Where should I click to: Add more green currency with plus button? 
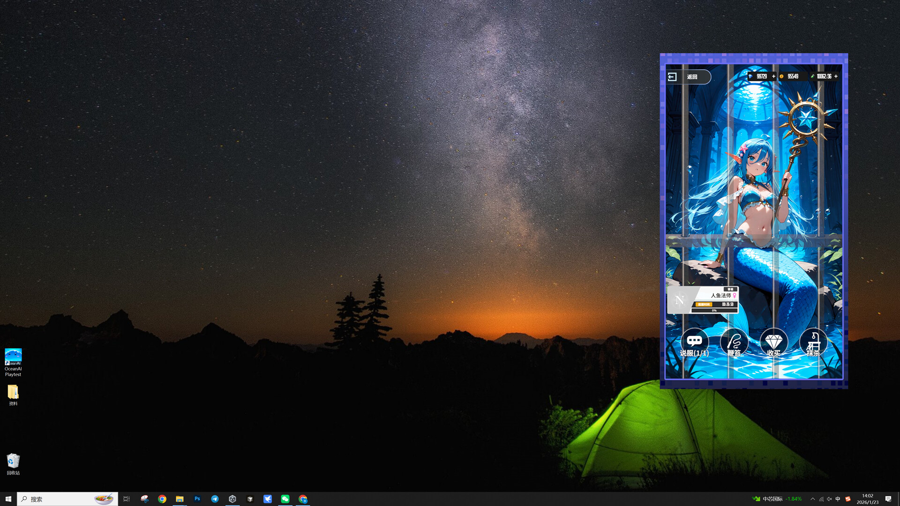836,76
